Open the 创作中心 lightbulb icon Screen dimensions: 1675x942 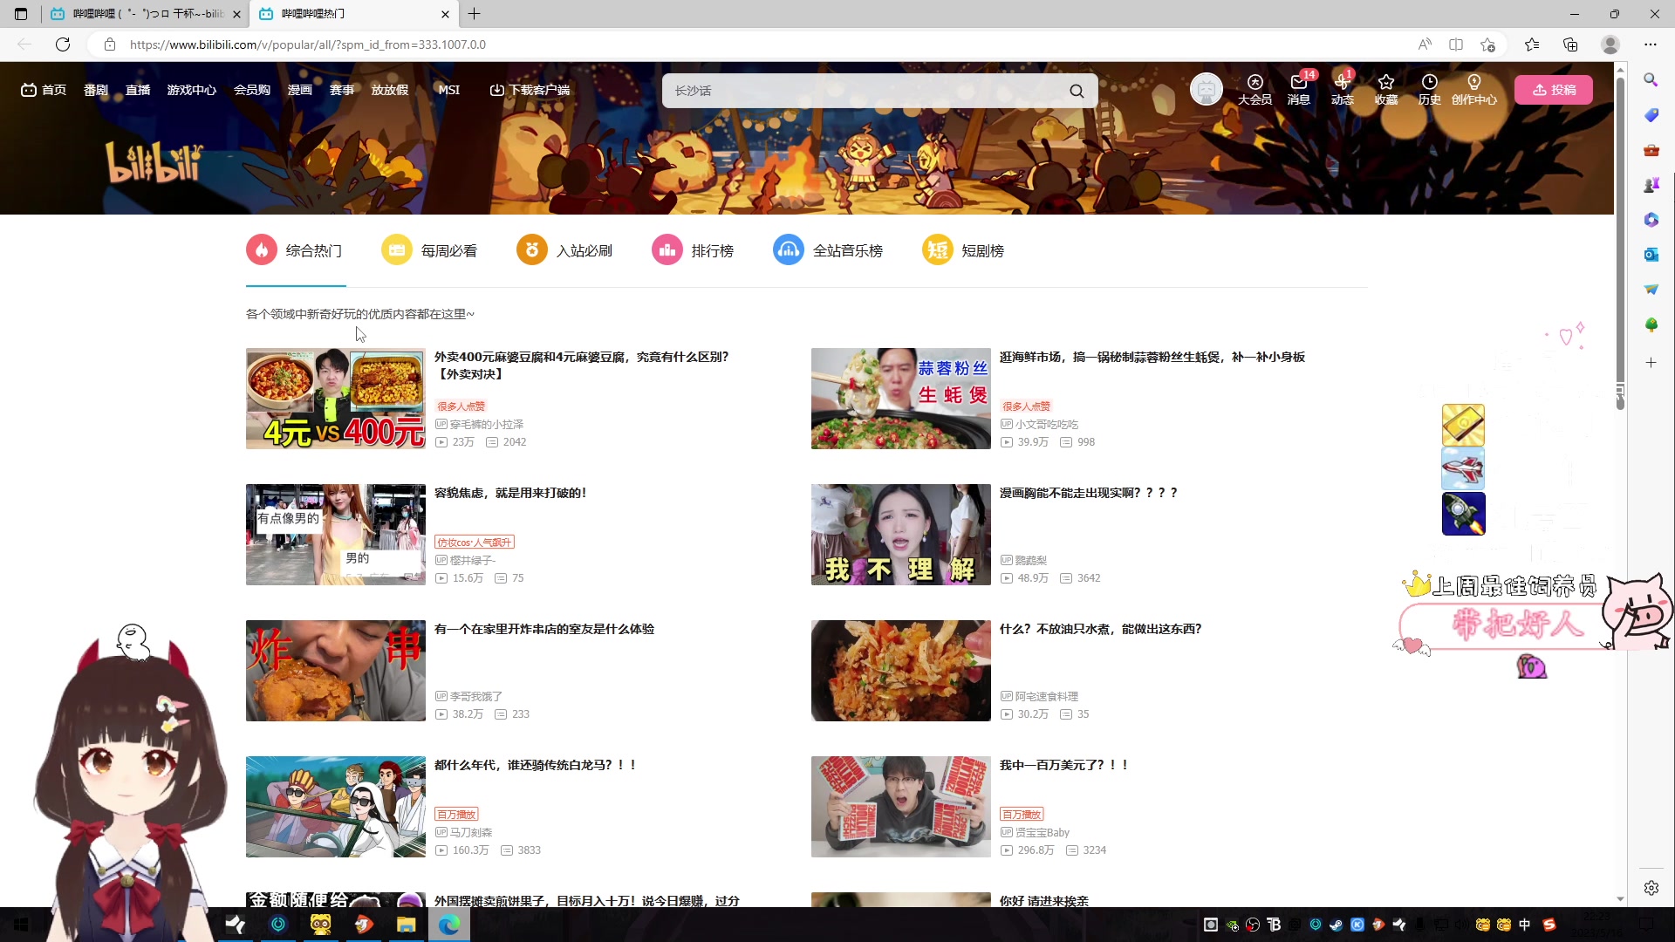1474,89
